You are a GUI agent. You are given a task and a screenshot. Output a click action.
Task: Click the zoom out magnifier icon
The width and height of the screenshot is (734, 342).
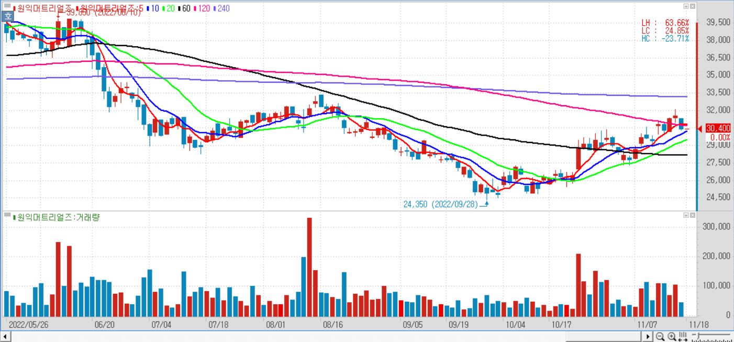(660, 336)
